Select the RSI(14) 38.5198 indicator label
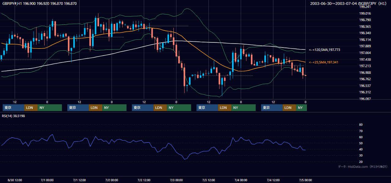 click(13, 116)
